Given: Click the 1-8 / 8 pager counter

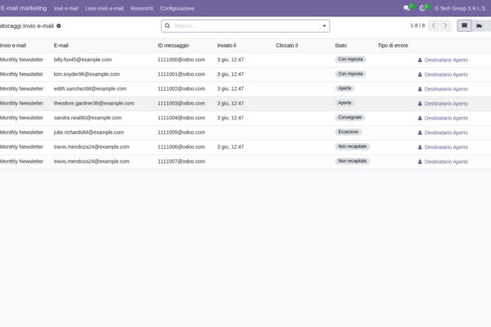Looking at the screenshot, I should [x=417, y=25].
